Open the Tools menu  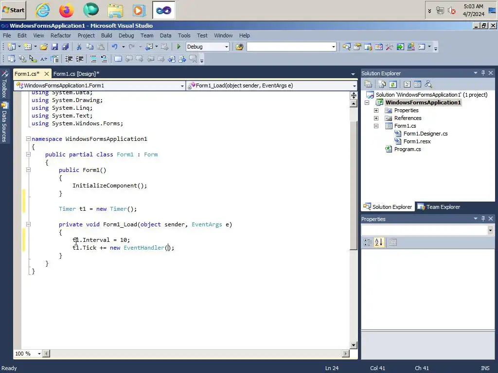[184, 35]
